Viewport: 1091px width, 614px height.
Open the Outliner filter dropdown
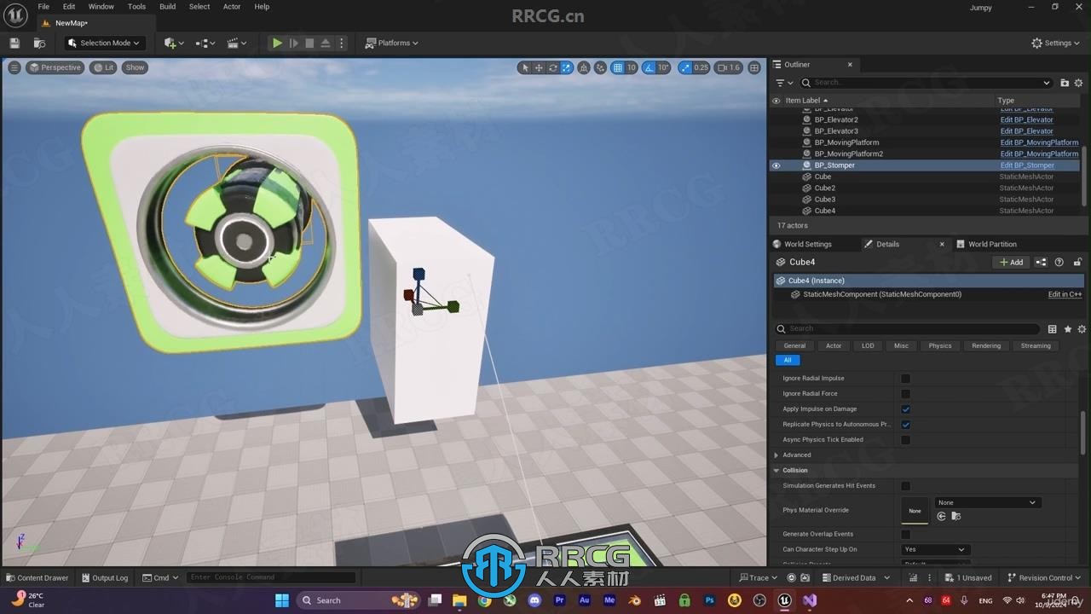pos(784,83)
